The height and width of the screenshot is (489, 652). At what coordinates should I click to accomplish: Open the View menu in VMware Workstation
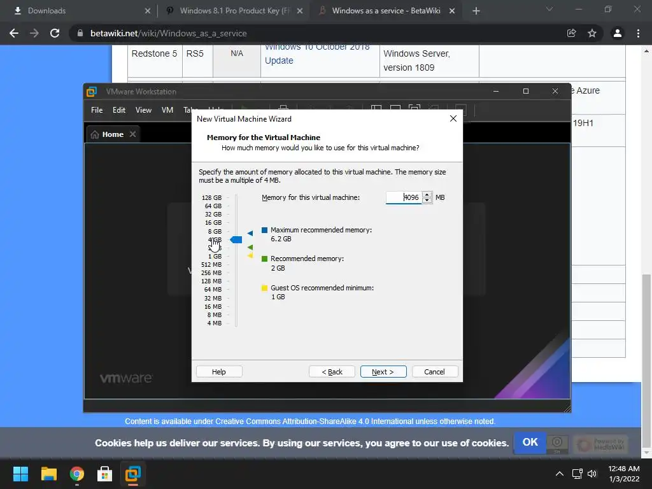pyautogui.click(x=143, y=110)
